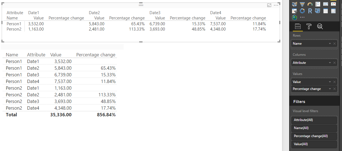Open the import custom visual ellipsis
The image size is (342, 151).
[x=302, y=17]
